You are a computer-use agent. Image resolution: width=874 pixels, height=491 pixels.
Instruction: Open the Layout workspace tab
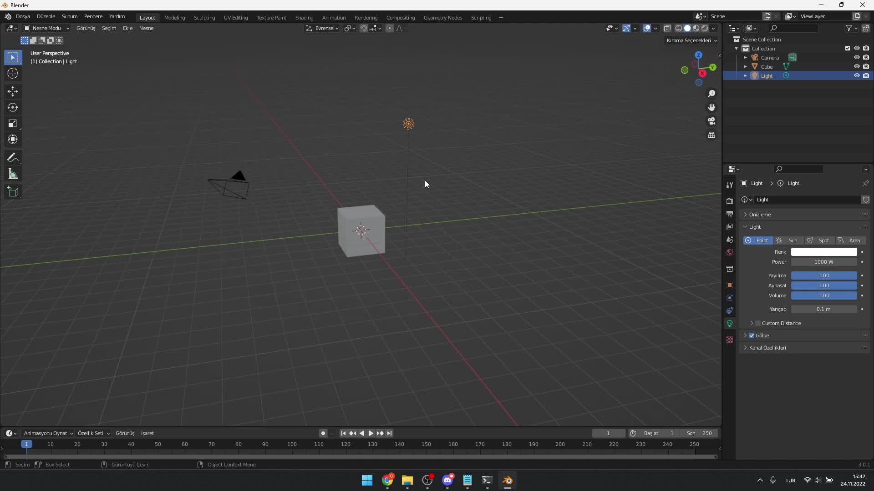point(147,17)
